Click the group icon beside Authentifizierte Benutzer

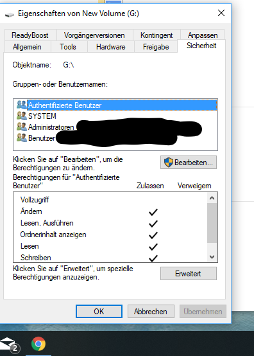[x=22, y=105]
